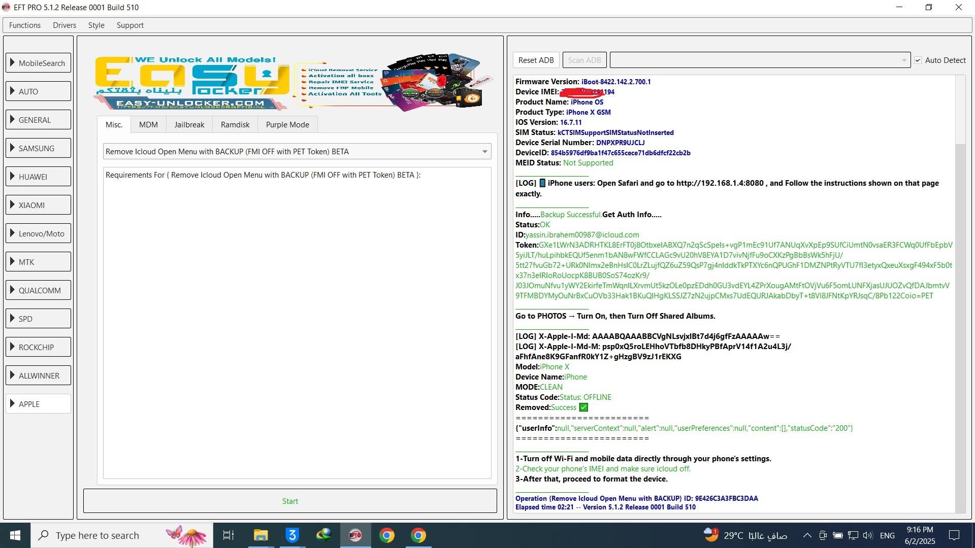975x548 pixels.
Task: Click the Firmware Version iBoot value
Action: [x=615, y=82]
